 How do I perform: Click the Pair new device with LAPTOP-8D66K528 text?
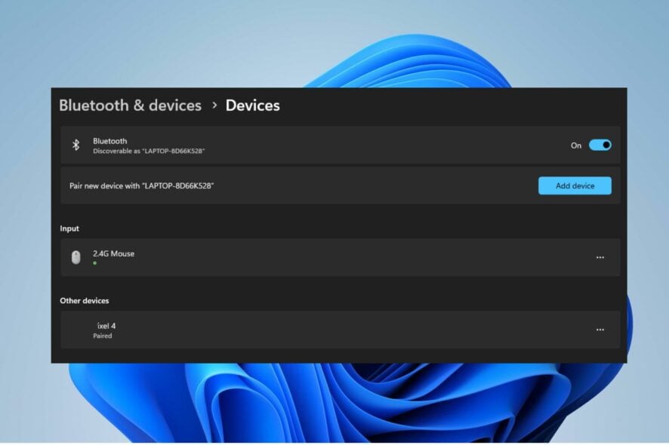[142, 186]
